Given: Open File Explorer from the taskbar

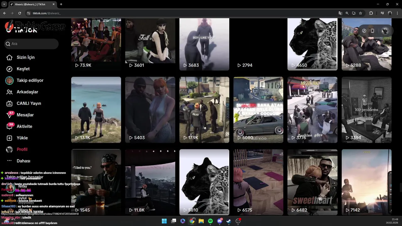Looking at the screenshot, I should pyautogui.click(x=201, y=221).
